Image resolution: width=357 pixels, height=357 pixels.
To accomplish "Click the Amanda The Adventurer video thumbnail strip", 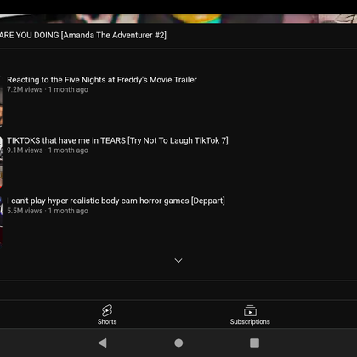I will point(178,19).
